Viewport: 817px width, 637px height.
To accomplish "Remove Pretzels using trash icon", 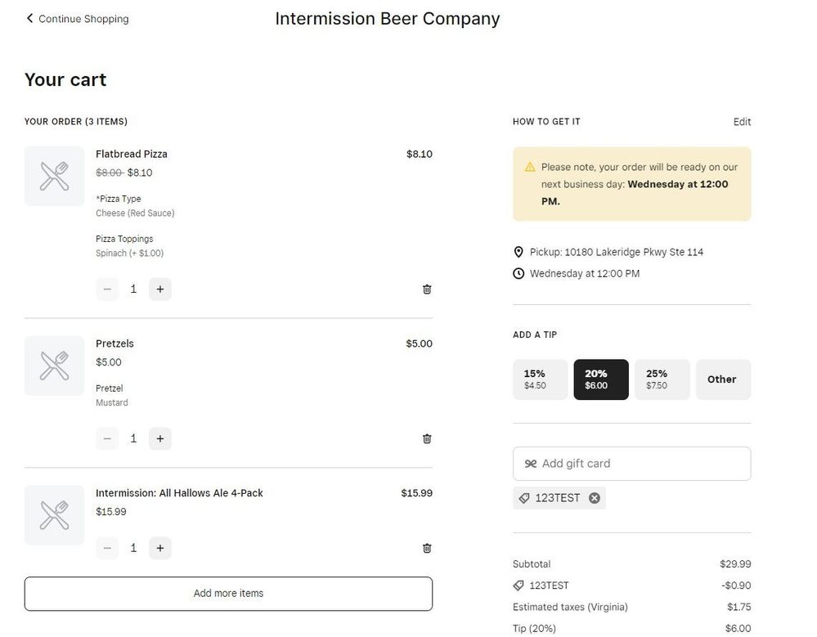I will [x=427, y=439].
